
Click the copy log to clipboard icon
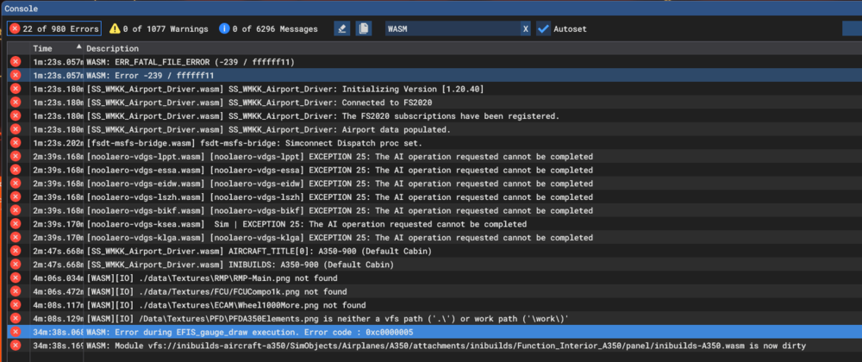coord(365,28)
